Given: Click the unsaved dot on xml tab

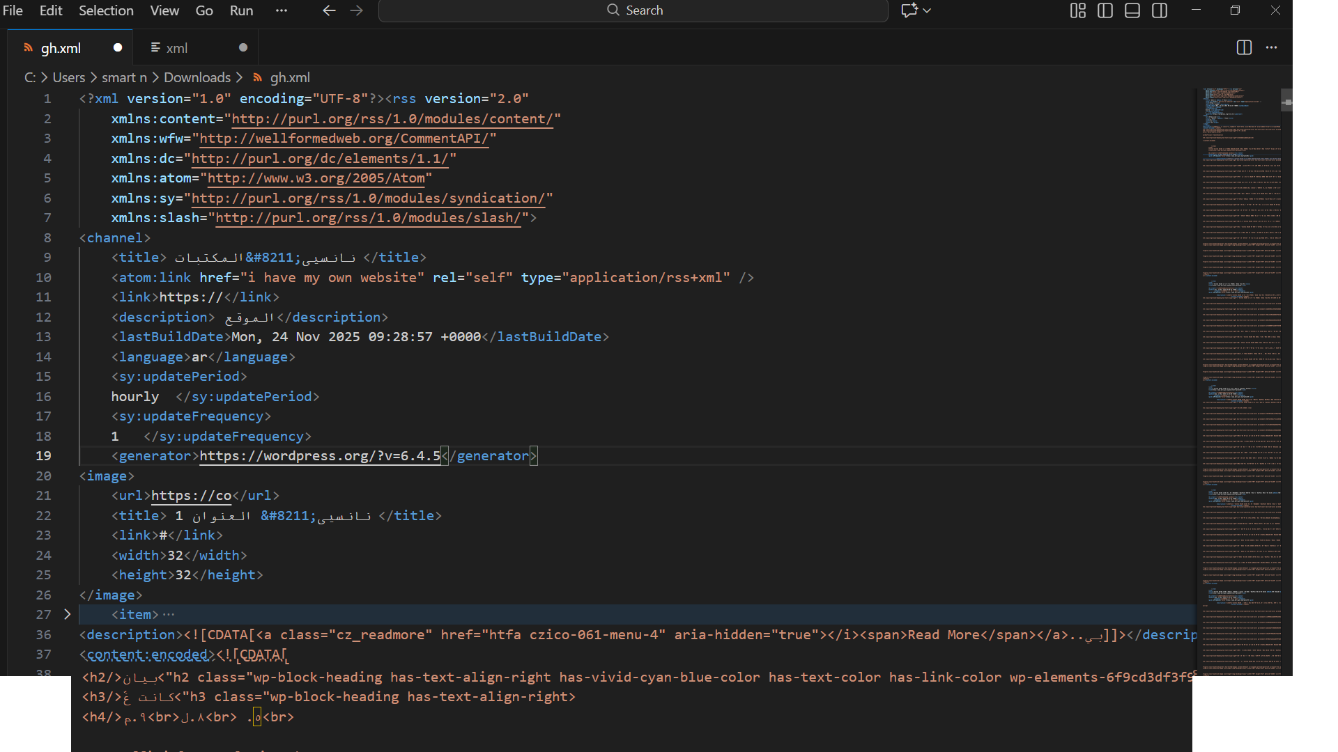Looking at the screenshot, I should [243, 47].
